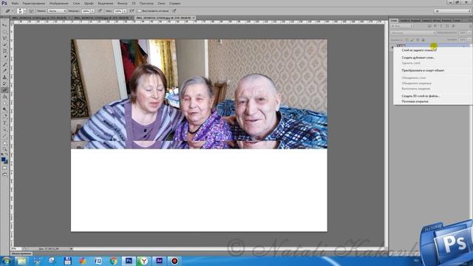
Task: Select the Gradient tool
Action: (4, 97)
